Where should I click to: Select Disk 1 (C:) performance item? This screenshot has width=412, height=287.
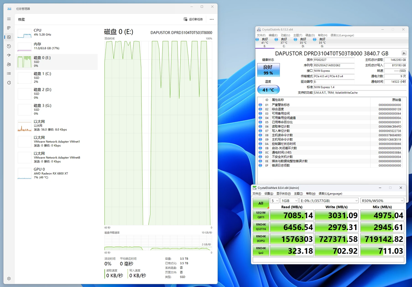(x=56, y=78)
